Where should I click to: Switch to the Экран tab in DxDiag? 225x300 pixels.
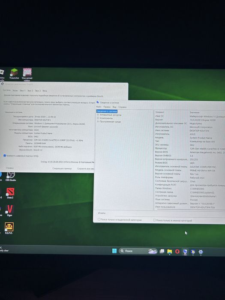coord(15,90)
